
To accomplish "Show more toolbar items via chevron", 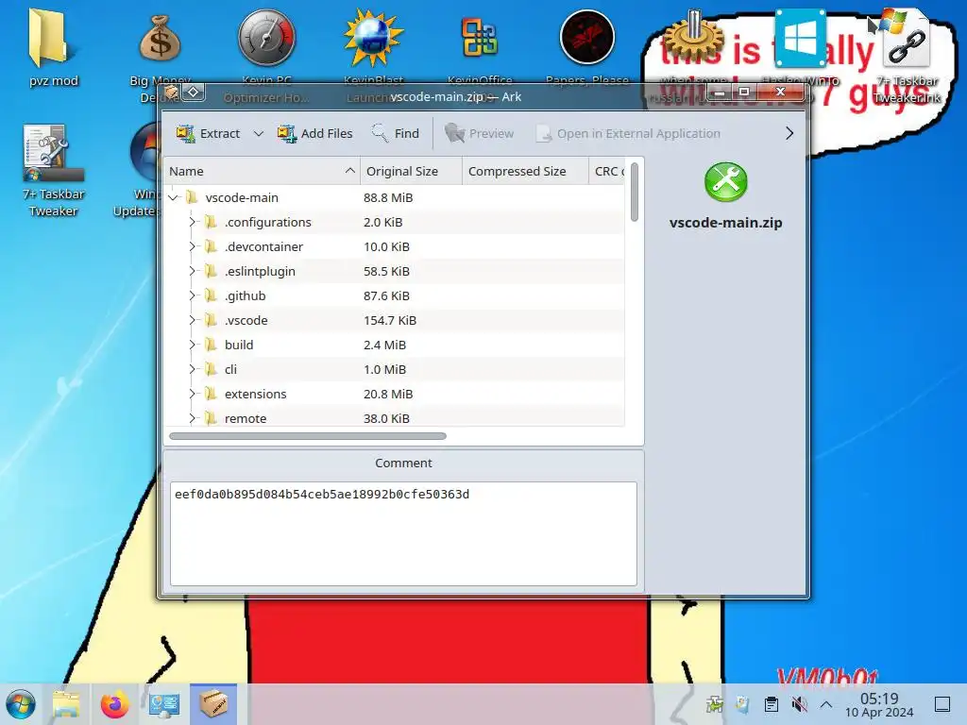I will click(789, 133).
